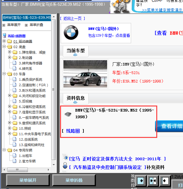The width and height of the screenshot is (183, 189).
Task: Click the horizontal scrollbar left arrow
Action: [x=4, y=170]
